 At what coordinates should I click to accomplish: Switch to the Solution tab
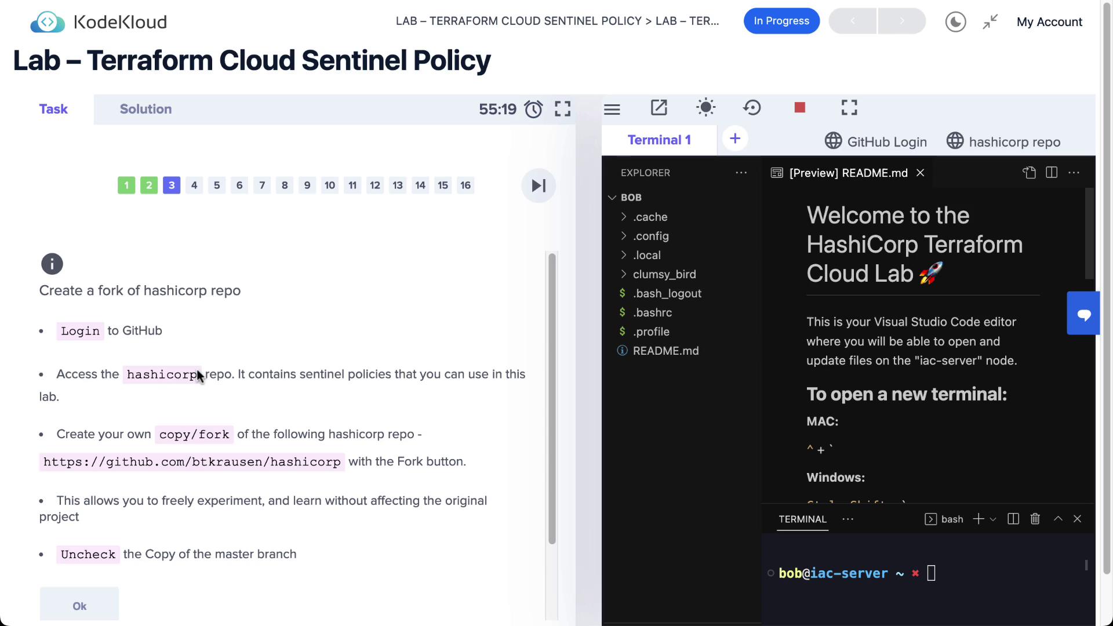(146, 109)
